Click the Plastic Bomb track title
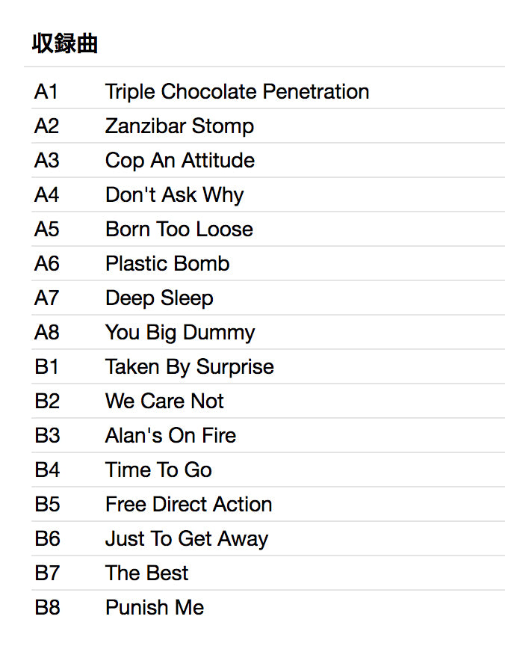Image resolution: width=505 pixels, height=646 pixels. coord(167,264)
